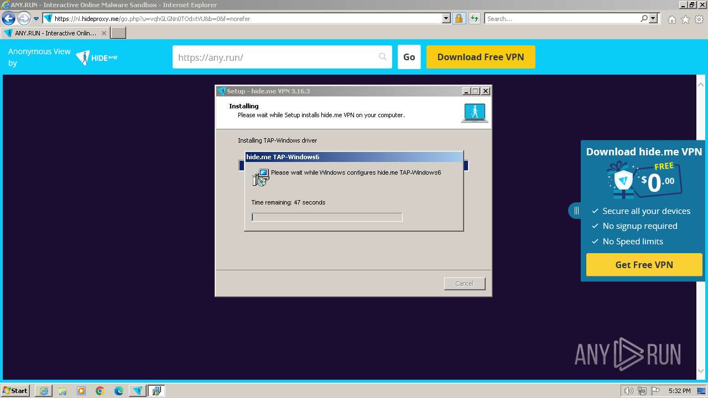The height and width of the screenshot is (398, 708).
Task: Launch Microsoft Edge from taskbar
Action: click(x=119, y=391)
